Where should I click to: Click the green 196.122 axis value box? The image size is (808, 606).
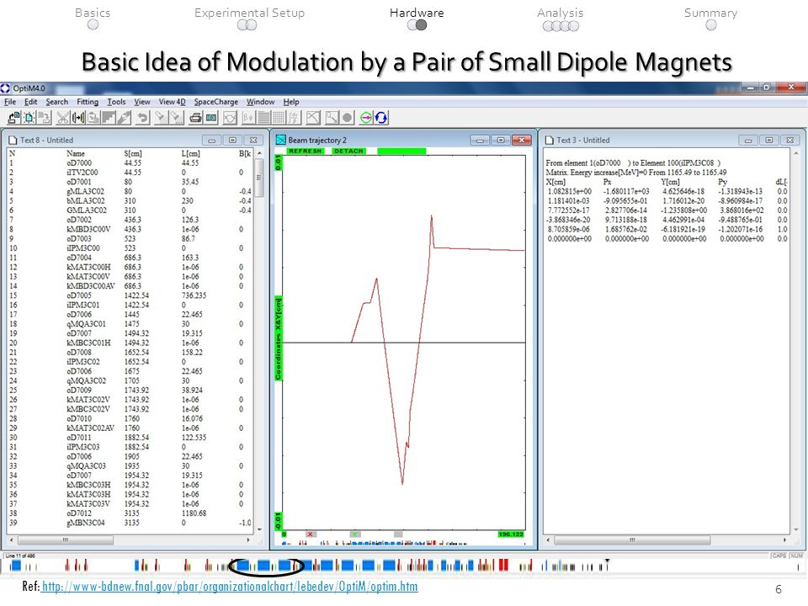point(511,534)
